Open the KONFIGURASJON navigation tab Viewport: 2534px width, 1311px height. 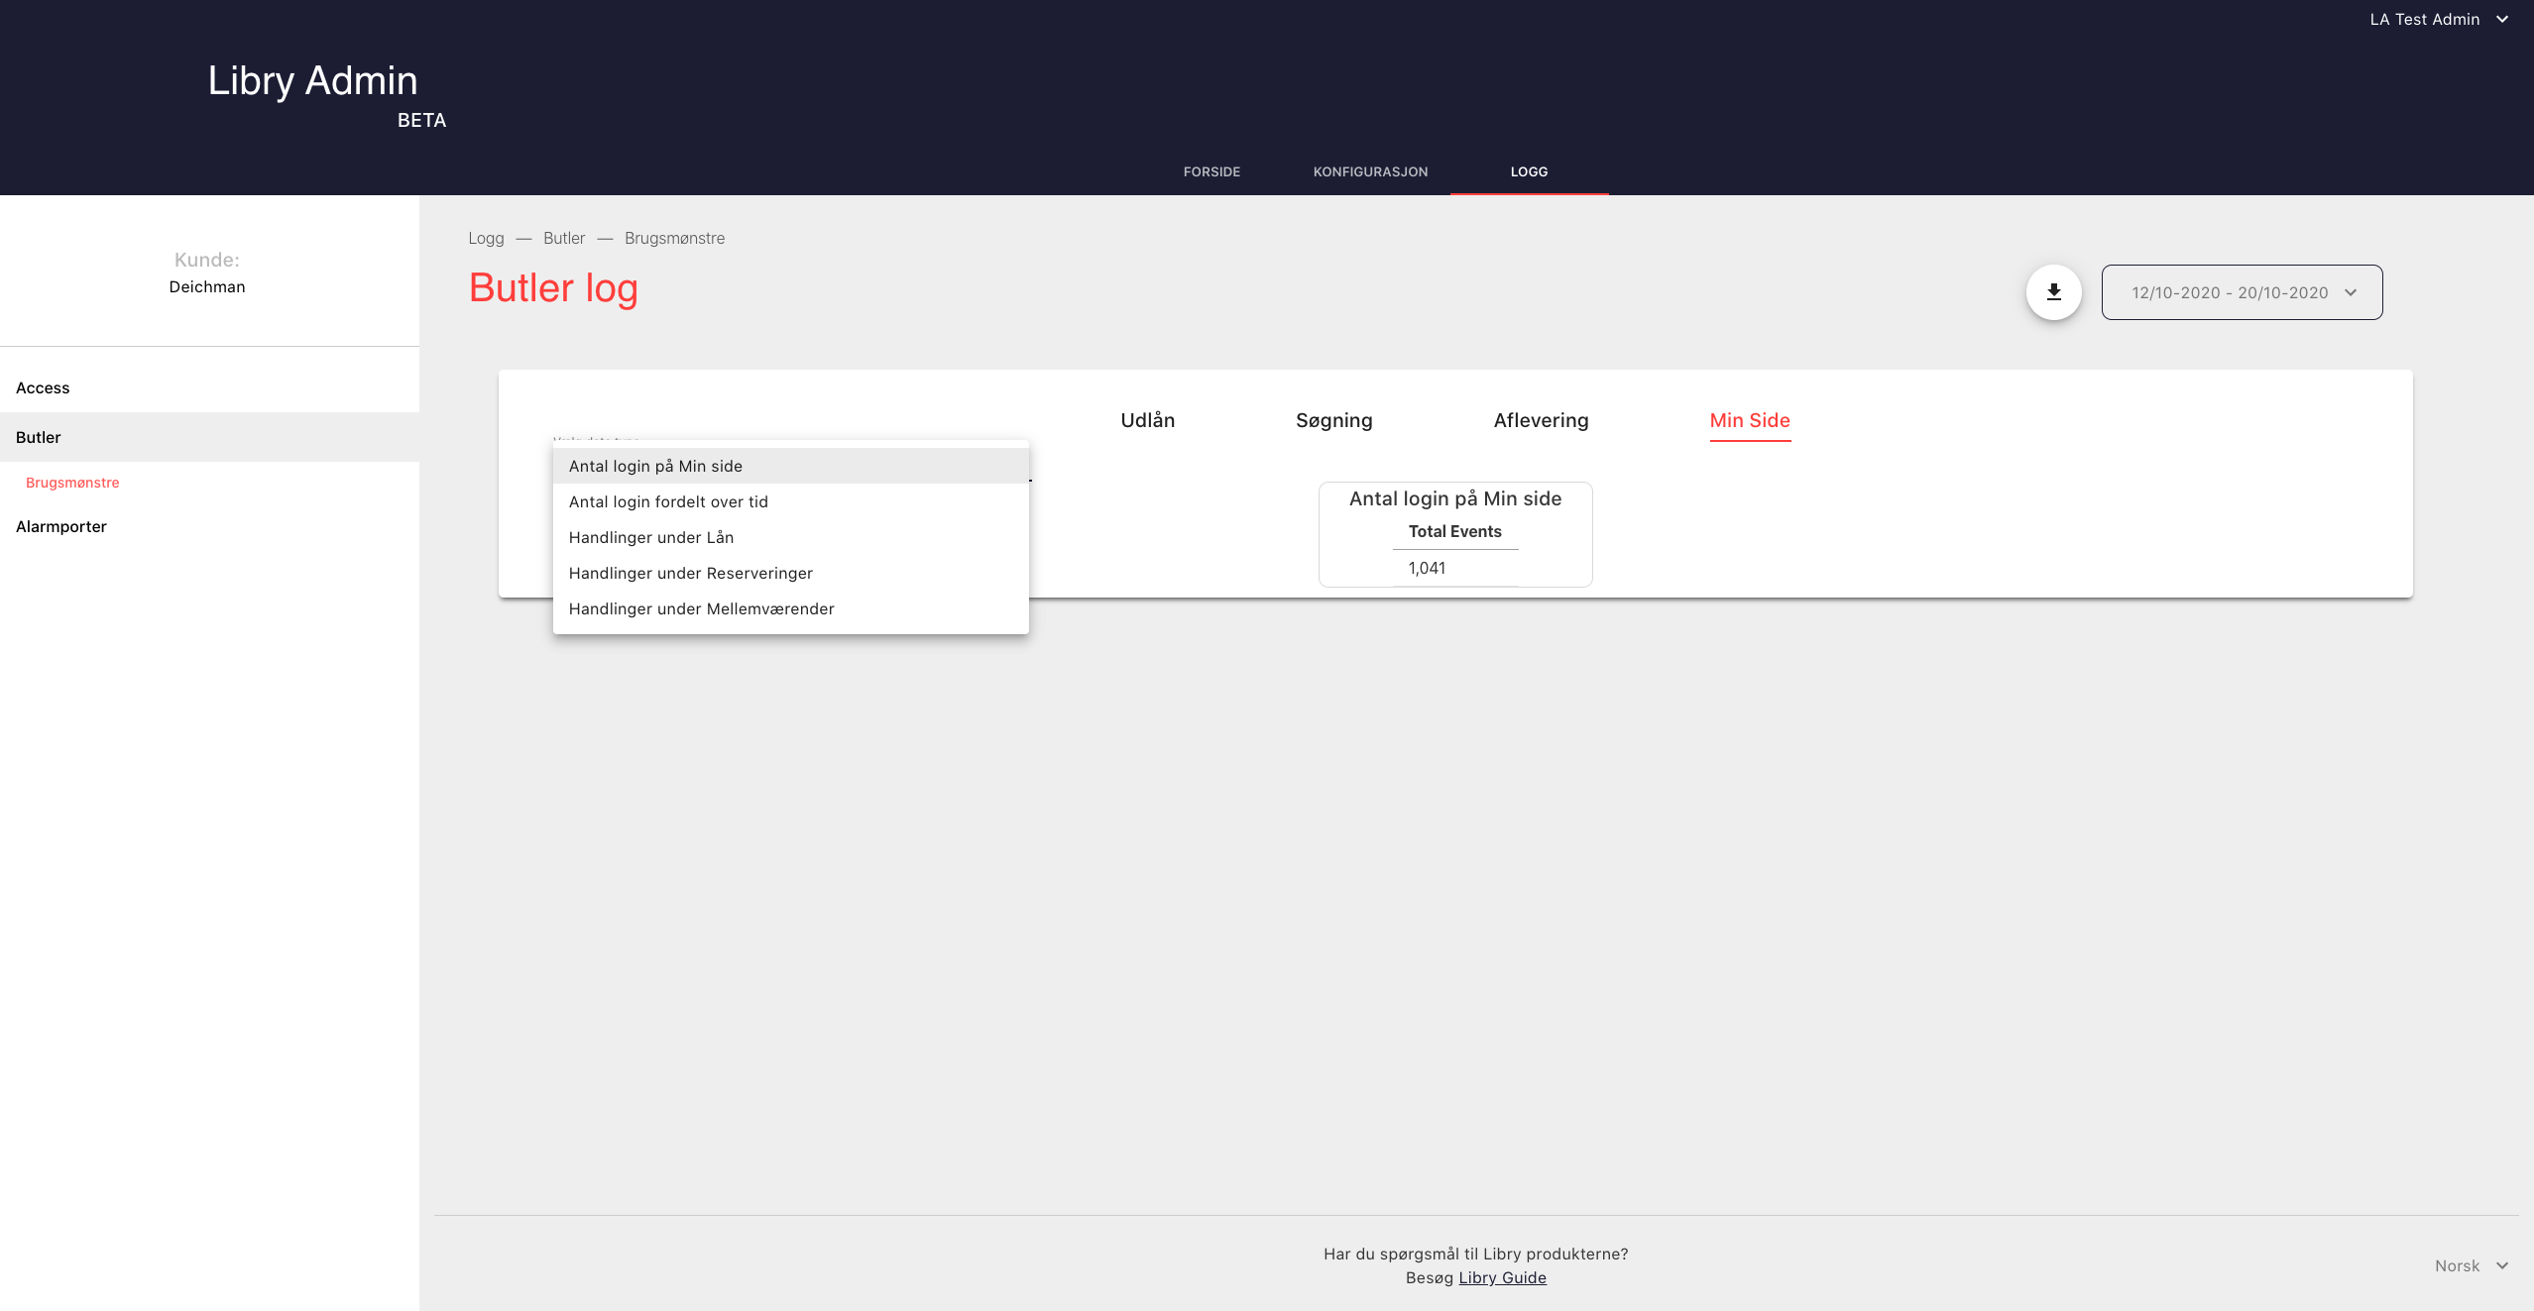[1370, 171]
